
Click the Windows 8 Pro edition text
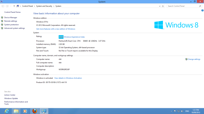click(x=42, y=22)
